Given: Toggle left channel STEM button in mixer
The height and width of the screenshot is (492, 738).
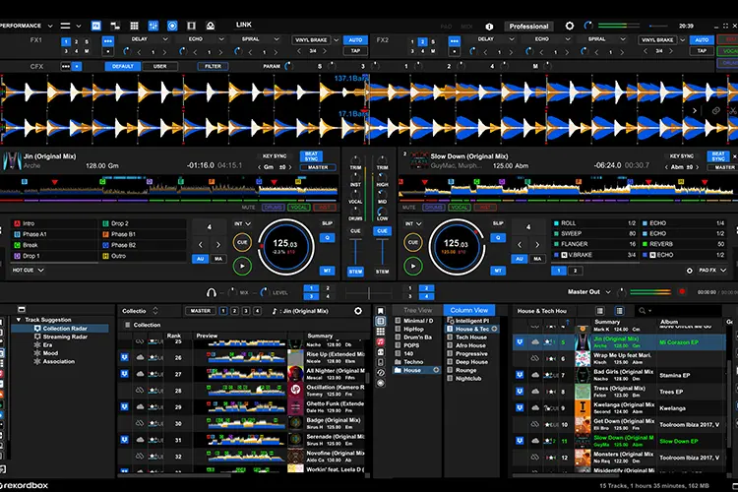Looking at the screenshot, I should tap(355, 272).
